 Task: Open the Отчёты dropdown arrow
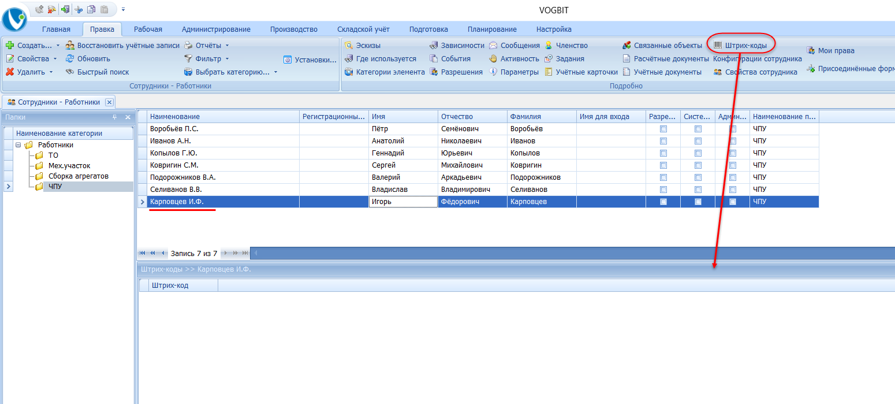(x=227, y=45)
